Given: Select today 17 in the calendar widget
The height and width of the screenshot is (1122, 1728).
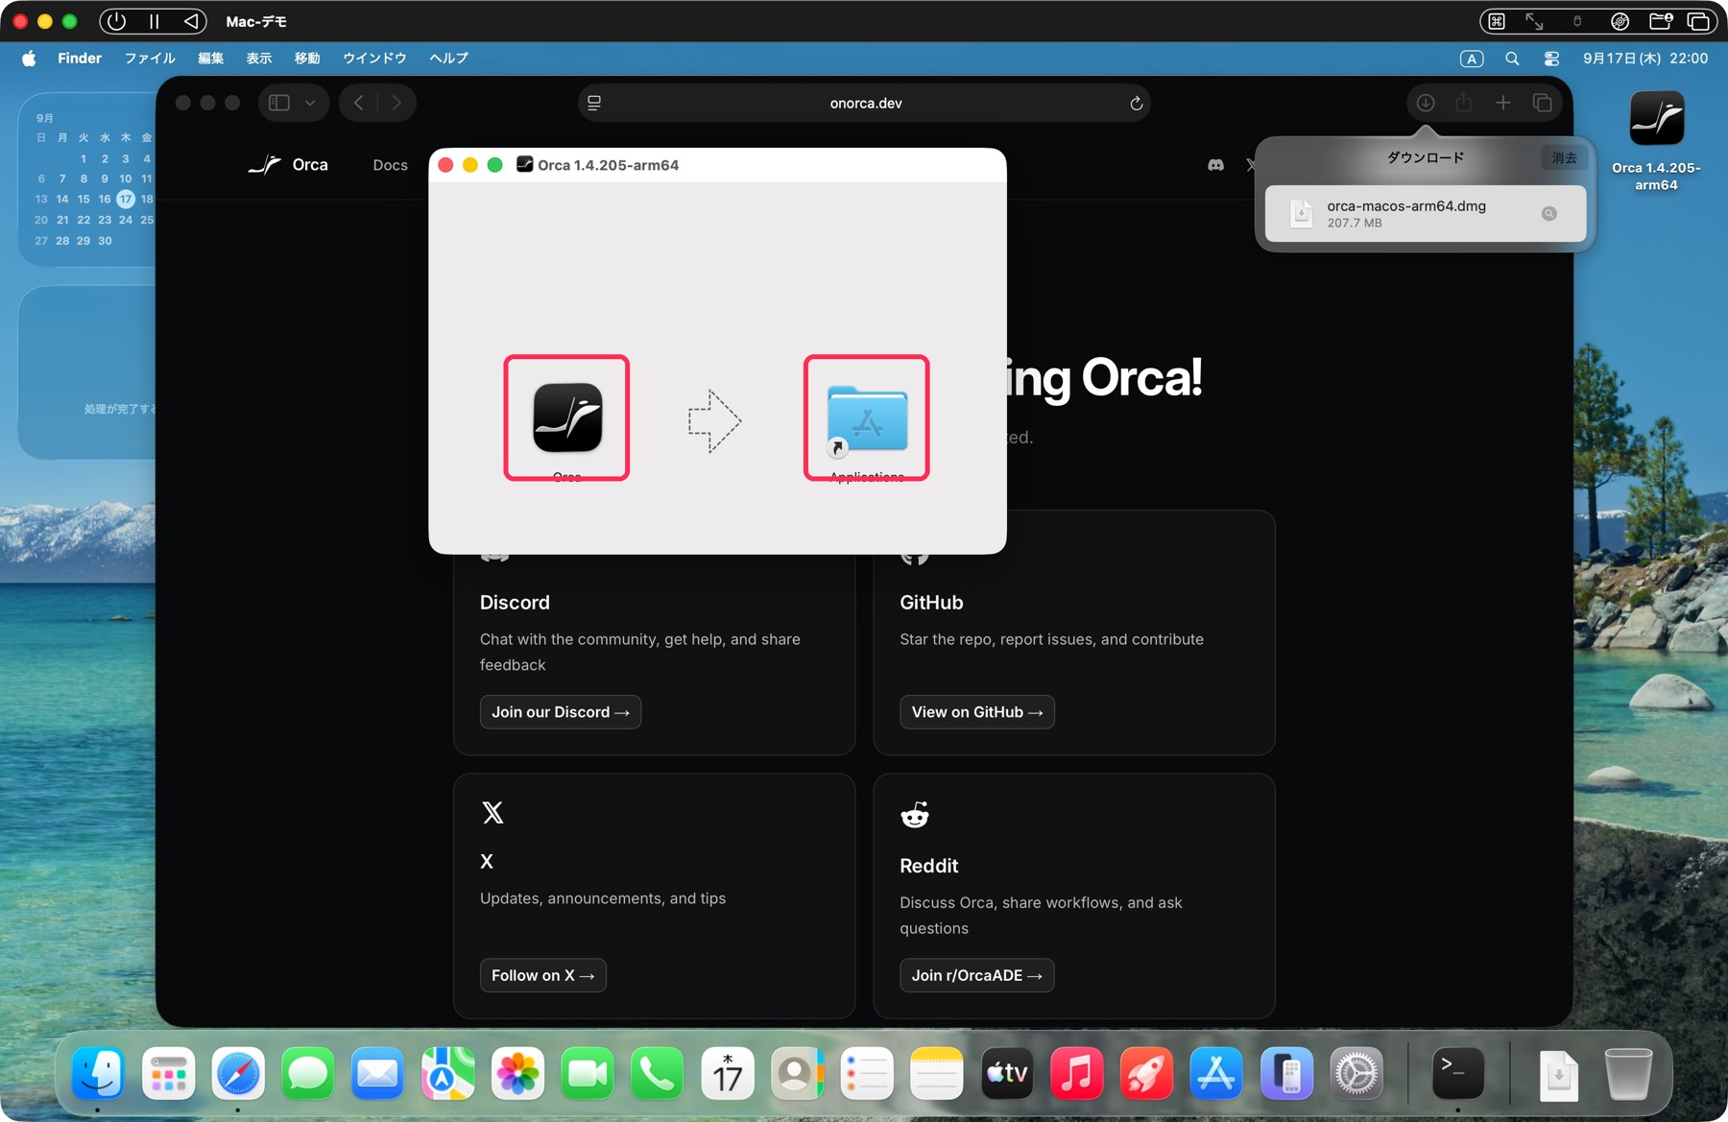Looking at the screenshot, I should click(x=126, y=200).
